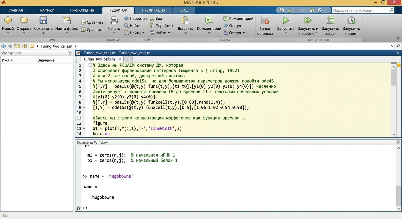402x219 pixels.
Task: Click the editor vertical scrollbar thumb
Action: (x=394, y=77)
